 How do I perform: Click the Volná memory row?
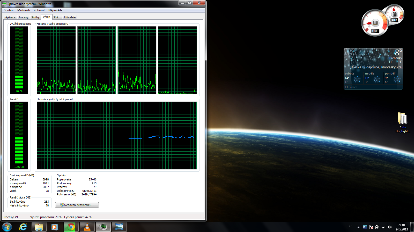tap(29, 191)
